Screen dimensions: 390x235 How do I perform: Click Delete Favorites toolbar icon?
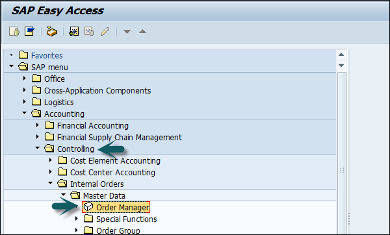[89, 31]
